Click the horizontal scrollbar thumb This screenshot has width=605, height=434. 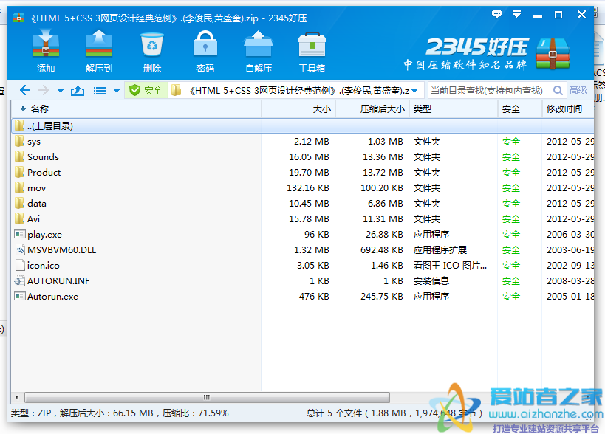pyautogui.click(x=207, y=397)
